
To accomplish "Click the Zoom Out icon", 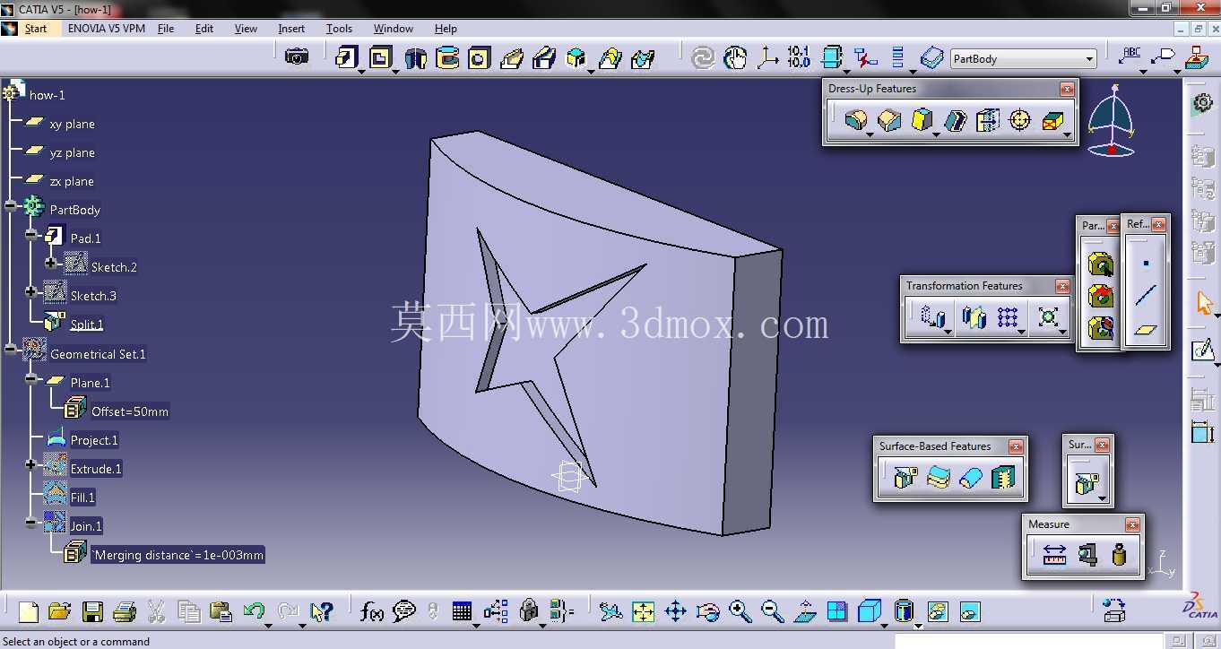I will click(773, 612).
